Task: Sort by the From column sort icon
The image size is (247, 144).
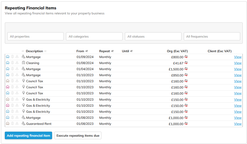Action: tap(86, 51)
